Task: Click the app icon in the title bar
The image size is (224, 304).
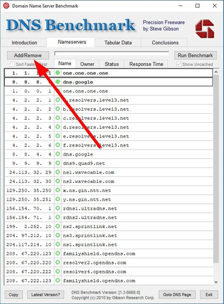Action: [6, 5]
